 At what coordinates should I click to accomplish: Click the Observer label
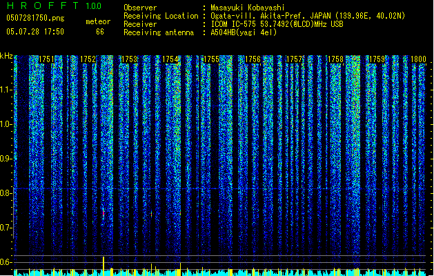pos(140,8)
